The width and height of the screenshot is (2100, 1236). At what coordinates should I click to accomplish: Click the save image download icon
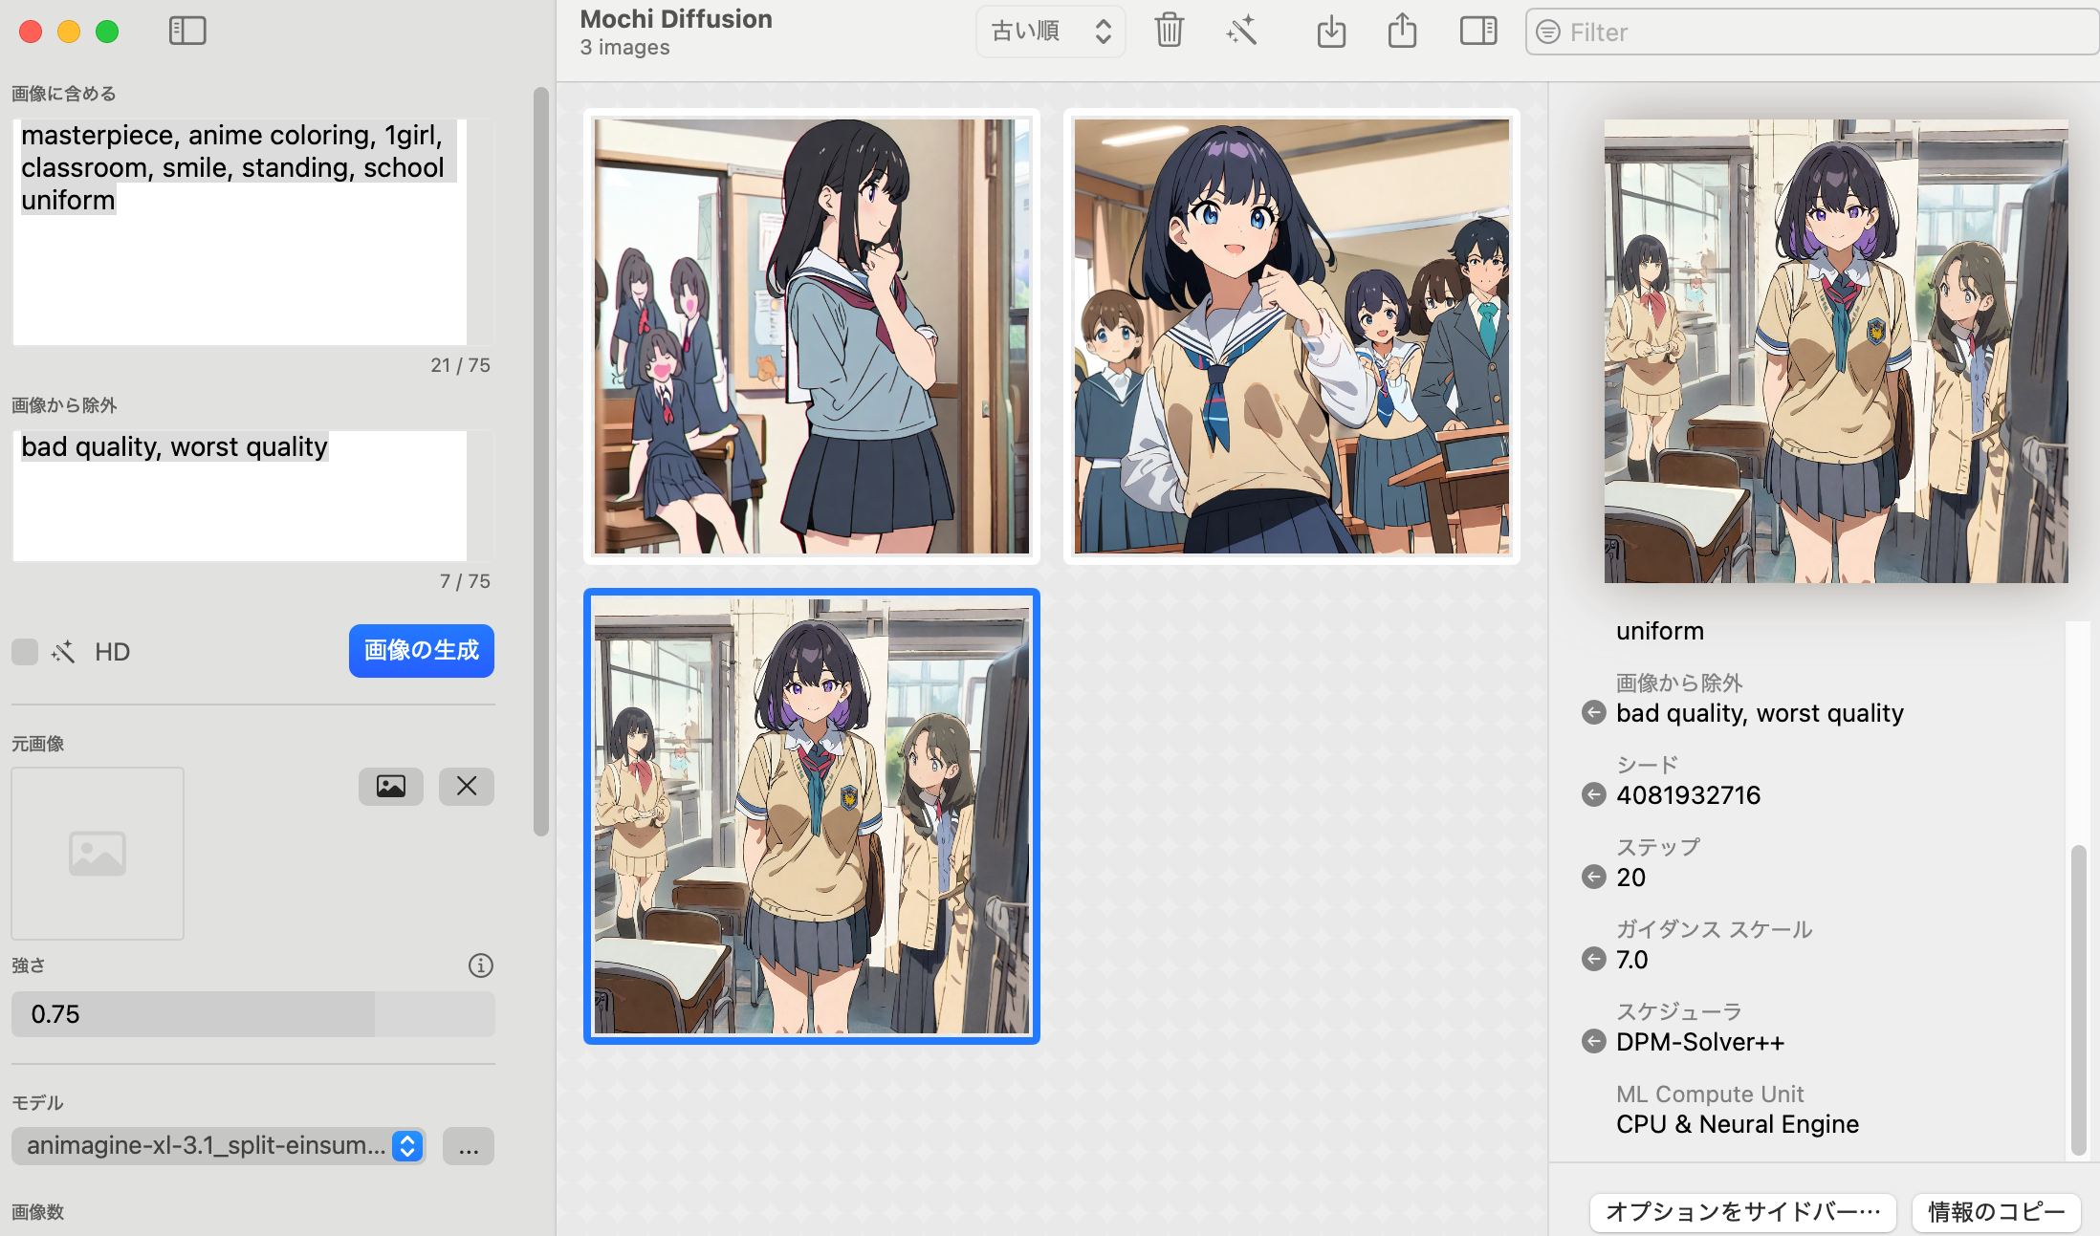coord(1331,31)
